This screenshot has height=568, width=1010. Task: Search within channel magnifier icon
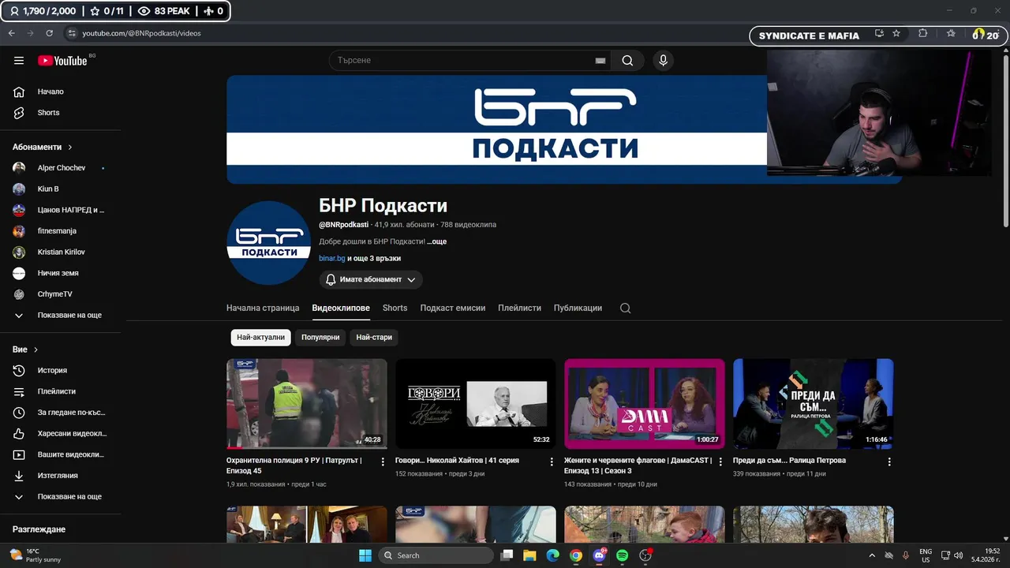coord(625,308)
